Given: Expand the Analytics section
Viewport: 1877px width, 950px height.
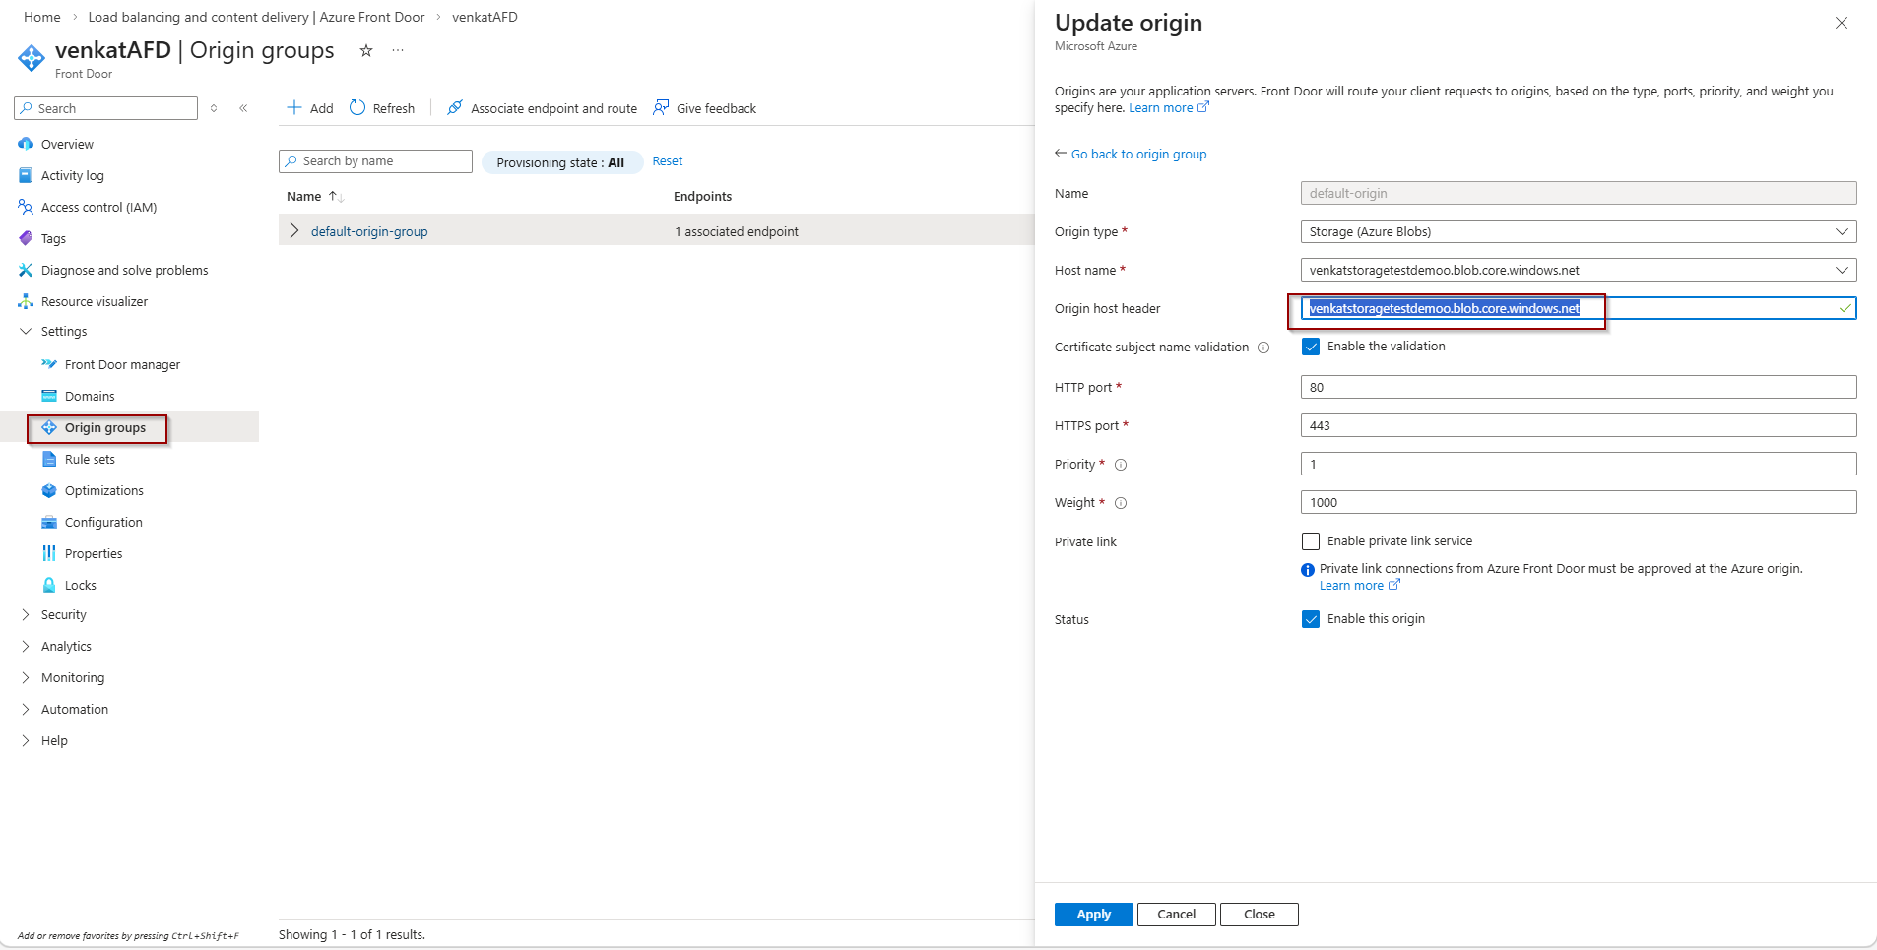Looking at the screenshot, I should pos(26,647).
